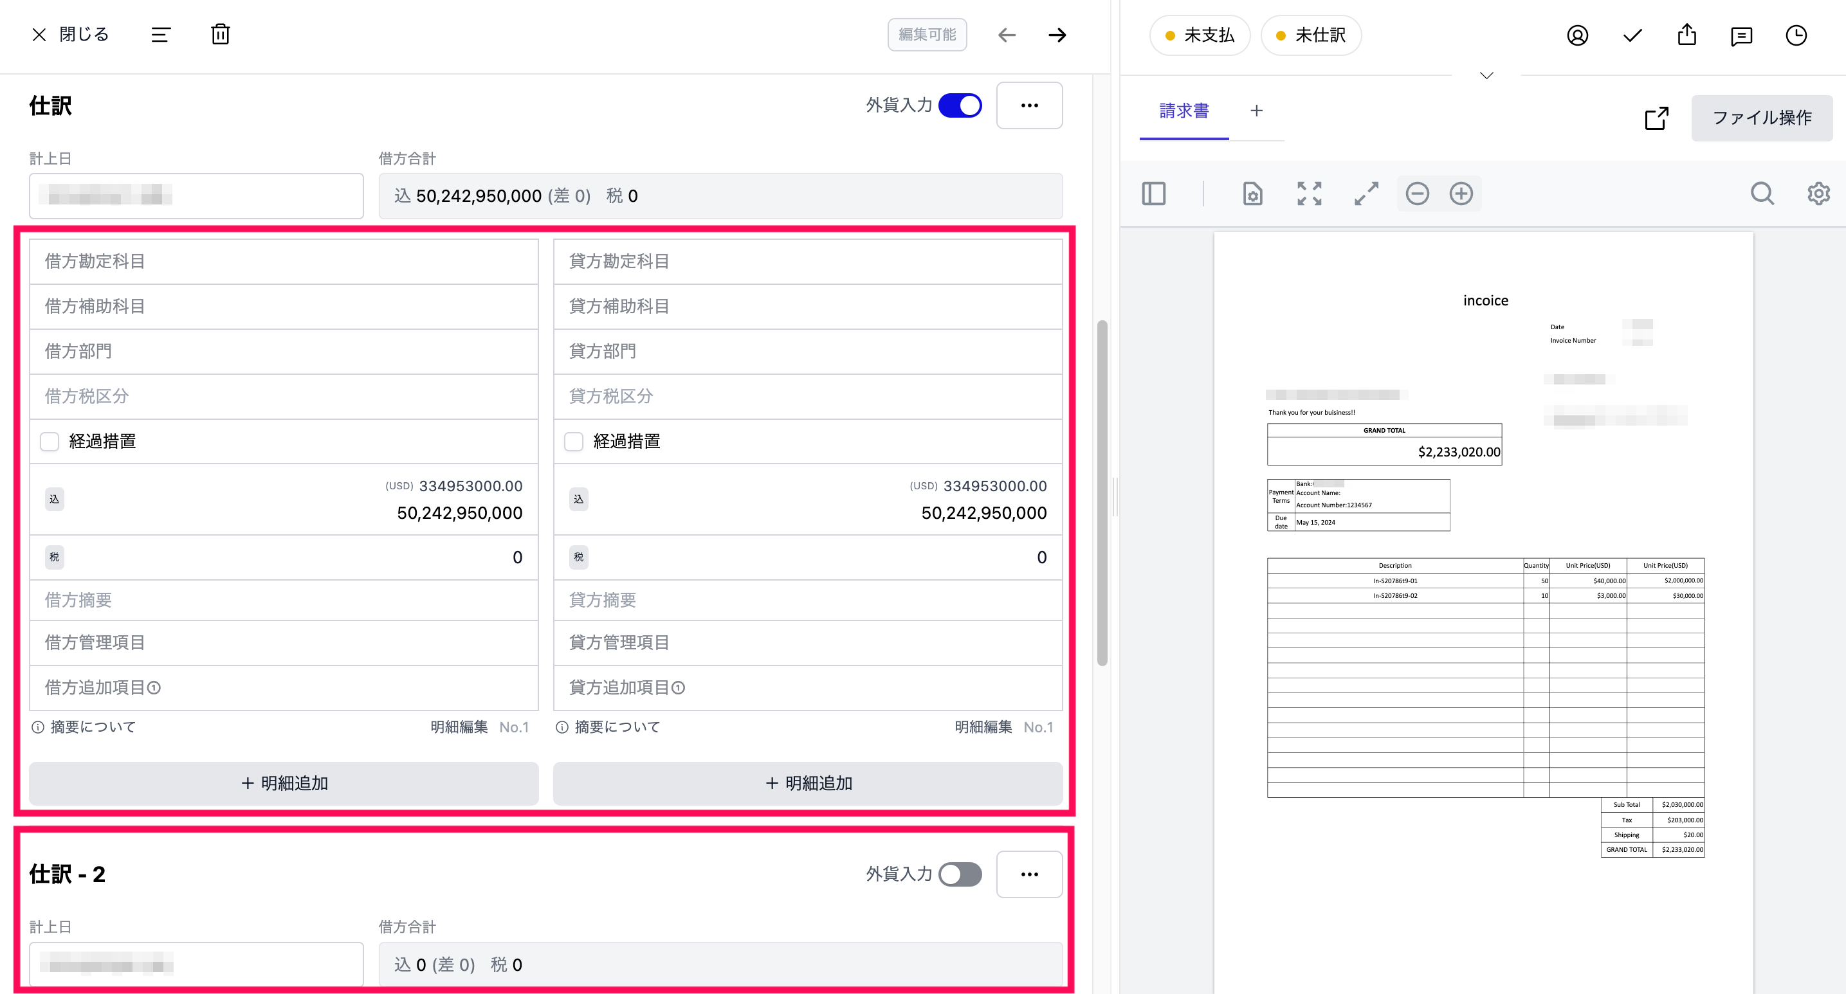Click the credit 税 tax badge

coord(579,557)
